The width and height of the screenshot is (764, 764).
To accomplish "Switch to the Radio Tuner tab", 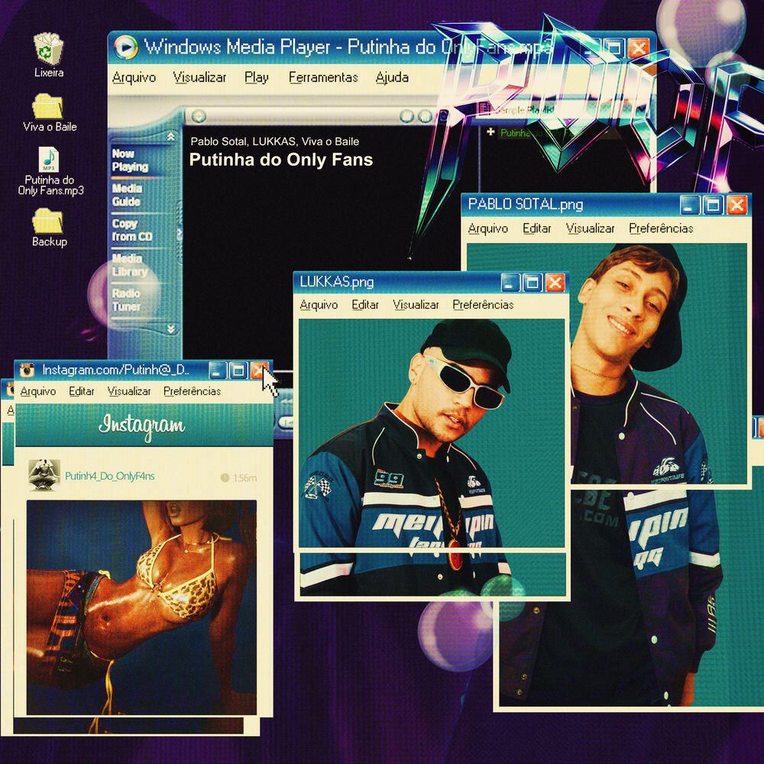I will click(x=126, y=299).
